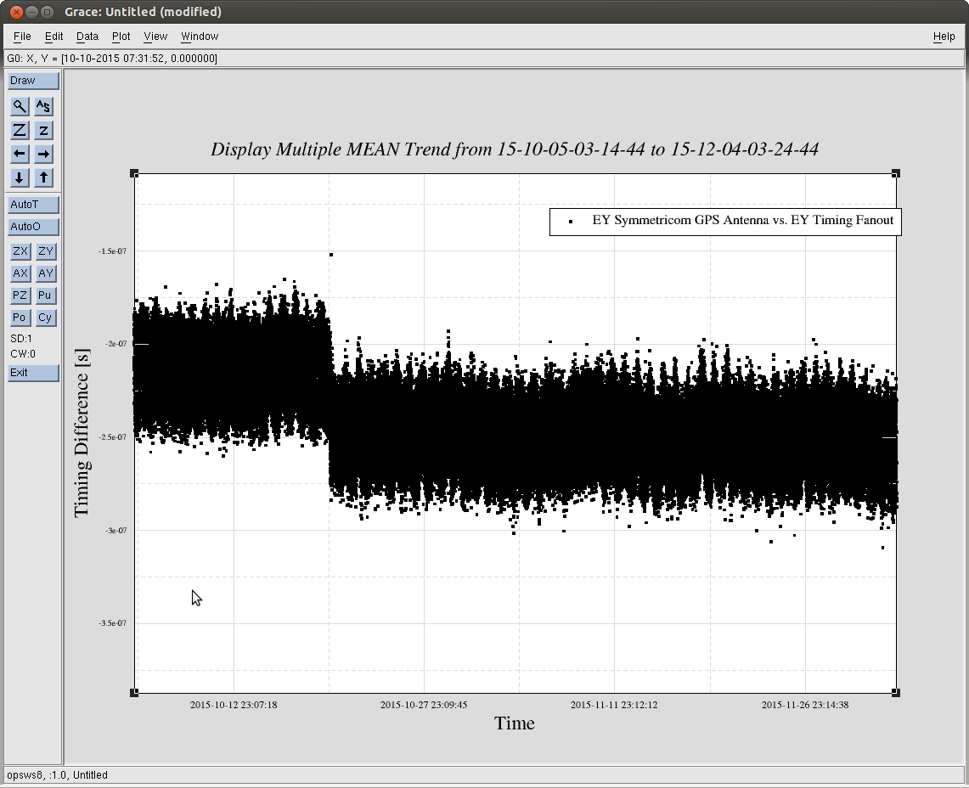Viewport: 969px width, 788px height.
Task: Click the -2e-07 y-axis tick label
Action: [116, 344]
